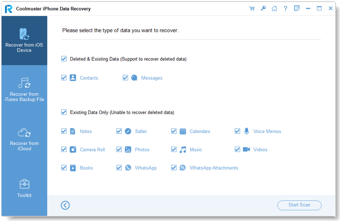This screenshot has width=340, height=221.
Task: Click the Safari compass icon
Action: click(128, 131)
